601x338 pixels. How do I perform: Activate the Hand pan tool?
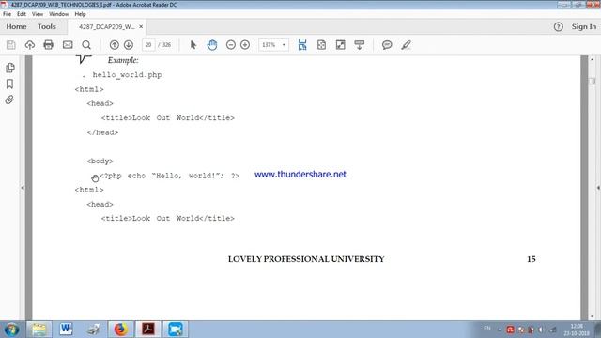click(212, 45)
